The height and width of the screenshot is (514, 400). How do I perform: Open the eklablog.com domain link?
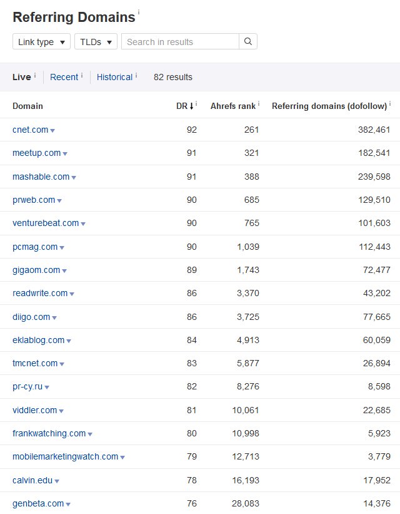pyautogui.click(x=39, y=340)
